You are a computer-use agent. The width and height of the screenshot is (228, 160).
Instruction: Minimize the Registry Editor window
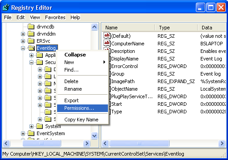coord(200,8)
